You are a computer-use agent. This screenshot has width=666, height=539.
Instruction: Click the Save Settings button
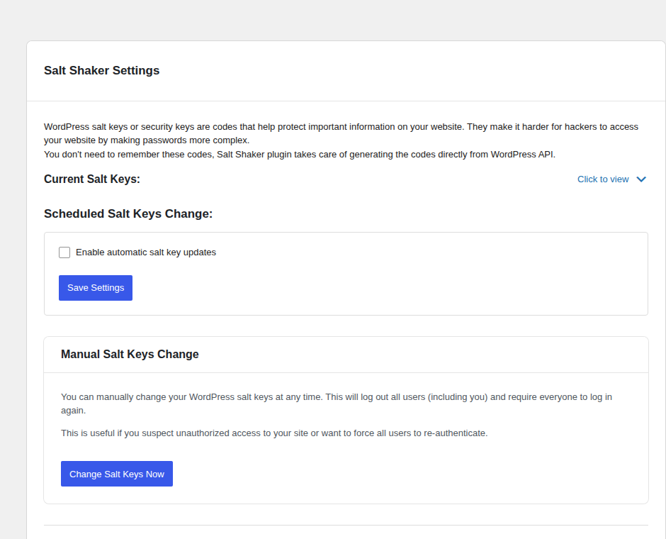coord(96,288)
